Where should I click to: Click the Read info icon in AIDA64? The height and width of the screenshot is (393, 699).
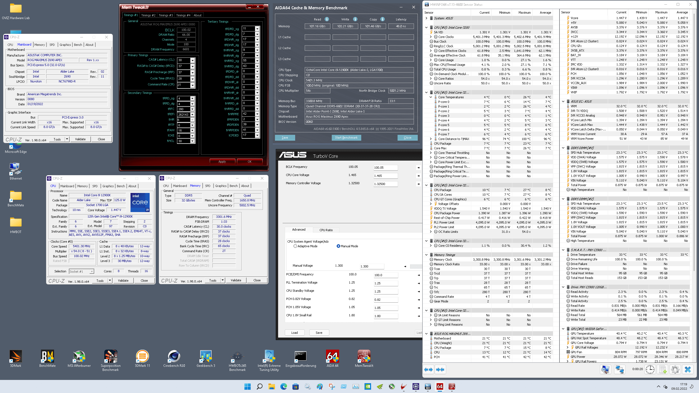pos(327,19)
